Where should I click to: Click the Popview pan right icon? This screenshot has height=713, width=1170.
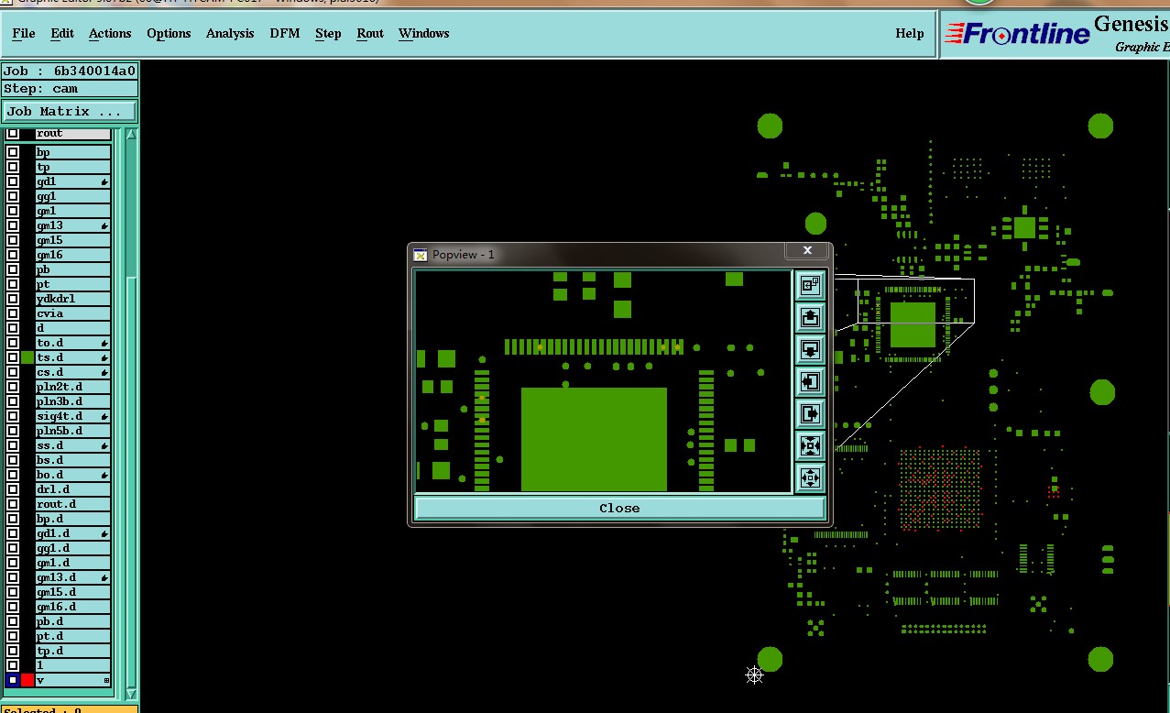(x=810, y=413)
